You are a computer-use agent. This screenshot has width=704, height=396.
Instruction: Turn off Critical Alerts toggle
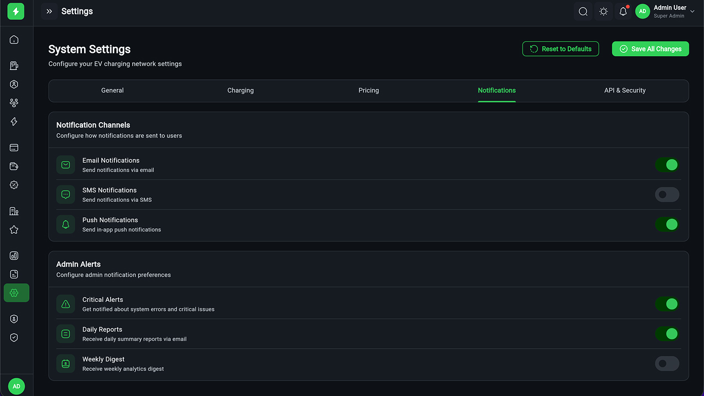pos(667,304)
